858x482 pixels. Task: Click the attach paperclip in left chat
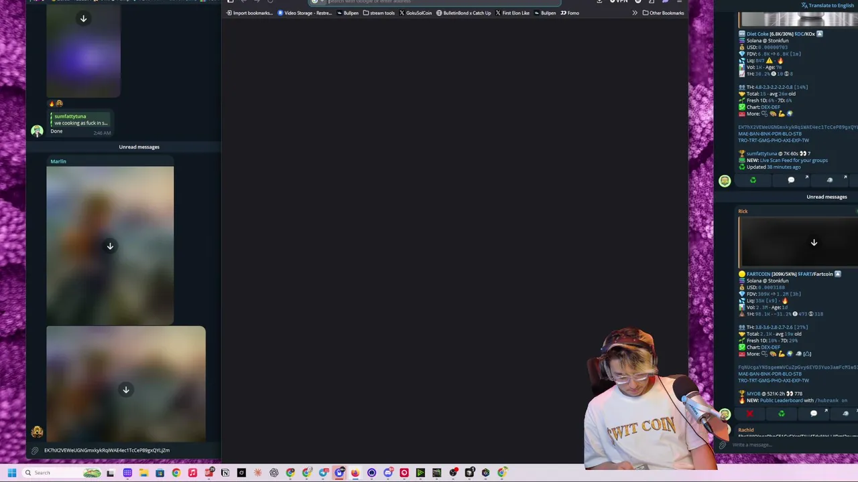pyautogui.click(x=35, y=451)
